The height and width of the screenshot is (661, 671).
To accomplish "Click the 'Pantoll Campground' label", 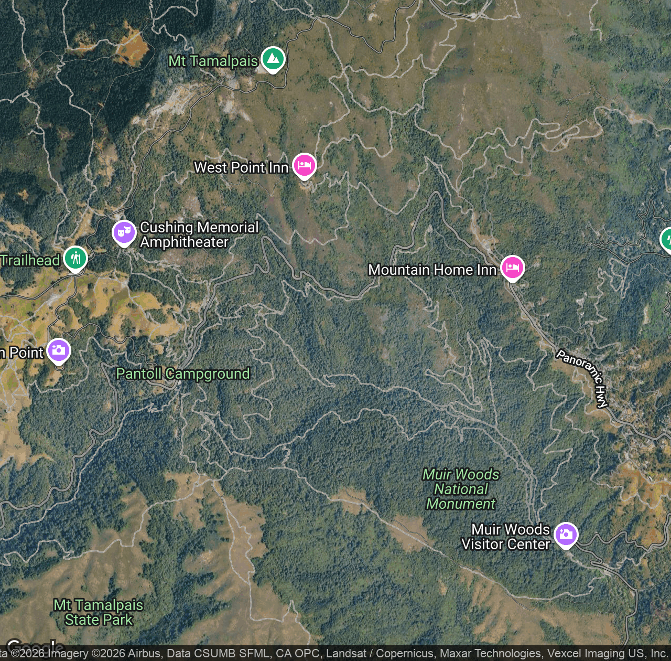I will 183,374.
